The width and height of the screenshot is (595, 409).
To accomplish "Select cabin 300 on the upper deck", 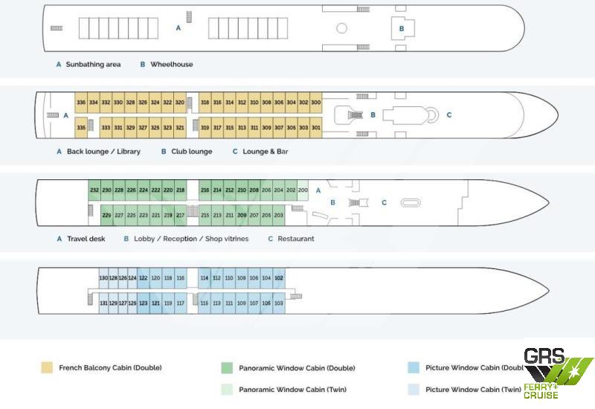I will click(x=315, y=103).
